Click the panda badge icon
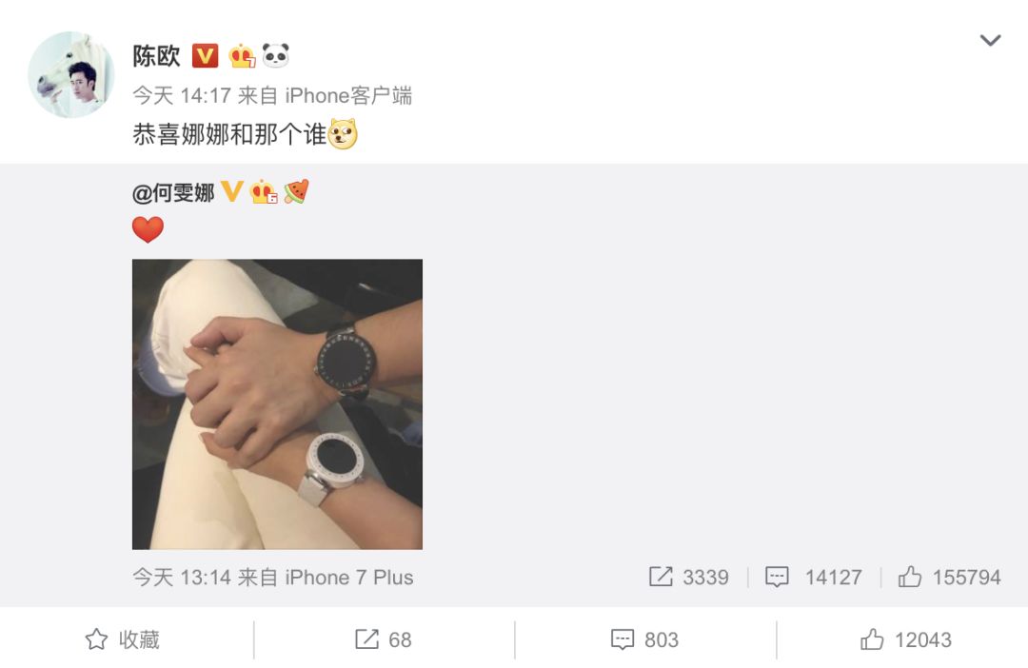Viewport: 1028px width, 668px height. pyautogui.click(x=275, y=56)
